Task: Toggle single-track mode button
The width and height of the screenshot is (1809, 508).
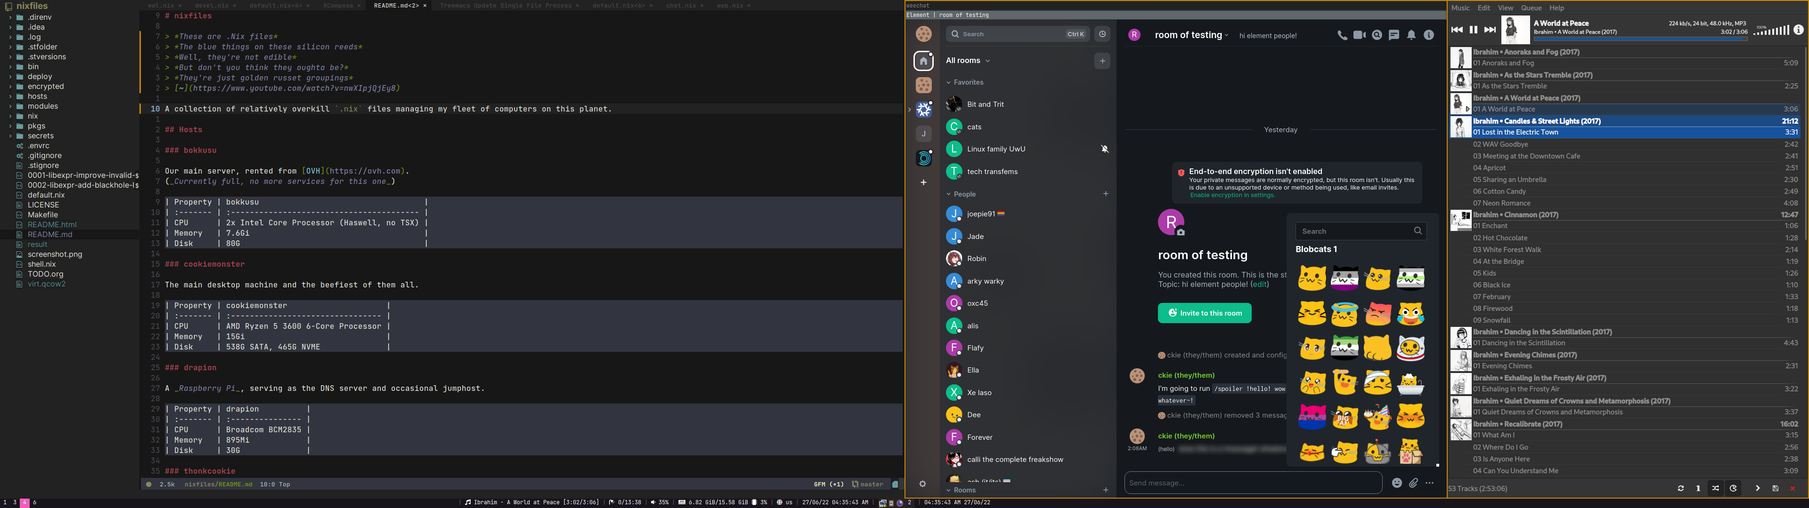Action: pos(1698,488)
